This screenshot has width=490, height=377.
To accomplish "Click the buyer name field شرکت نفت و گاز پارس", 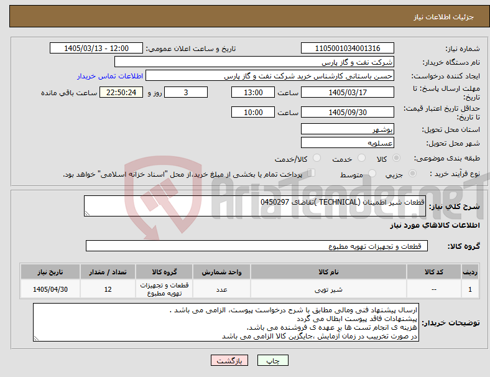I will [x=254, y=62].
